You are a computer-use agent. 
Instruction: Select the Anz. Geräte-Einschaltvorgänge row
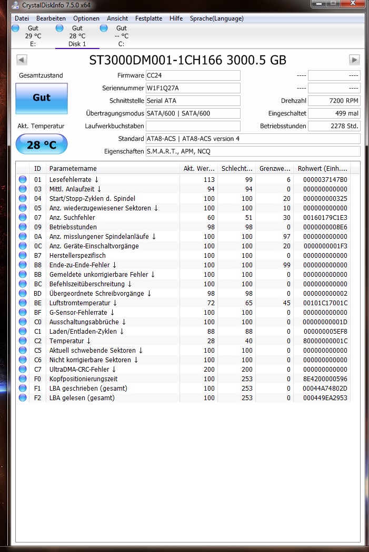click(x=183, y=246)
